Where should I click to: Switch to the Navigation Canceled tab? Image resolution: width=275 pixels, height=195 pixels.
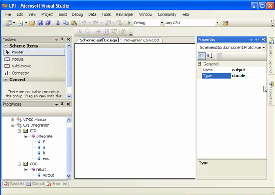point(141,40)
